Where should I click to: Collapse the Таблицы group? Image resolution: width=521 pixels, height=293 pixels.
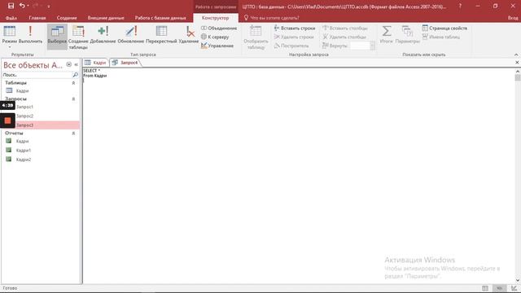pos(73,83)
